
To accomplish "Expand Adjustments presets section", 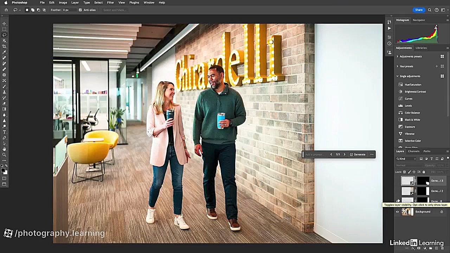I will (398, 56).
